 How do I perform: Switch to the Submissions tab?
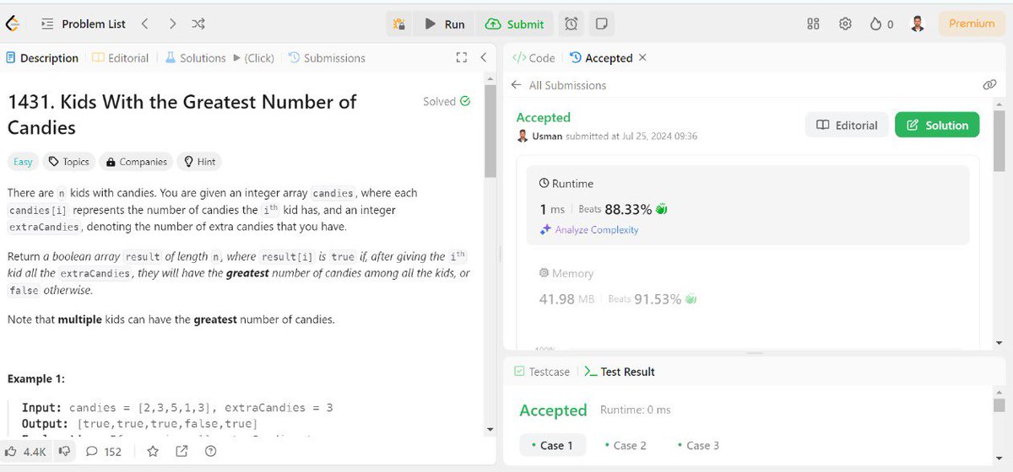pyautogui.click(x=327, y=58)
